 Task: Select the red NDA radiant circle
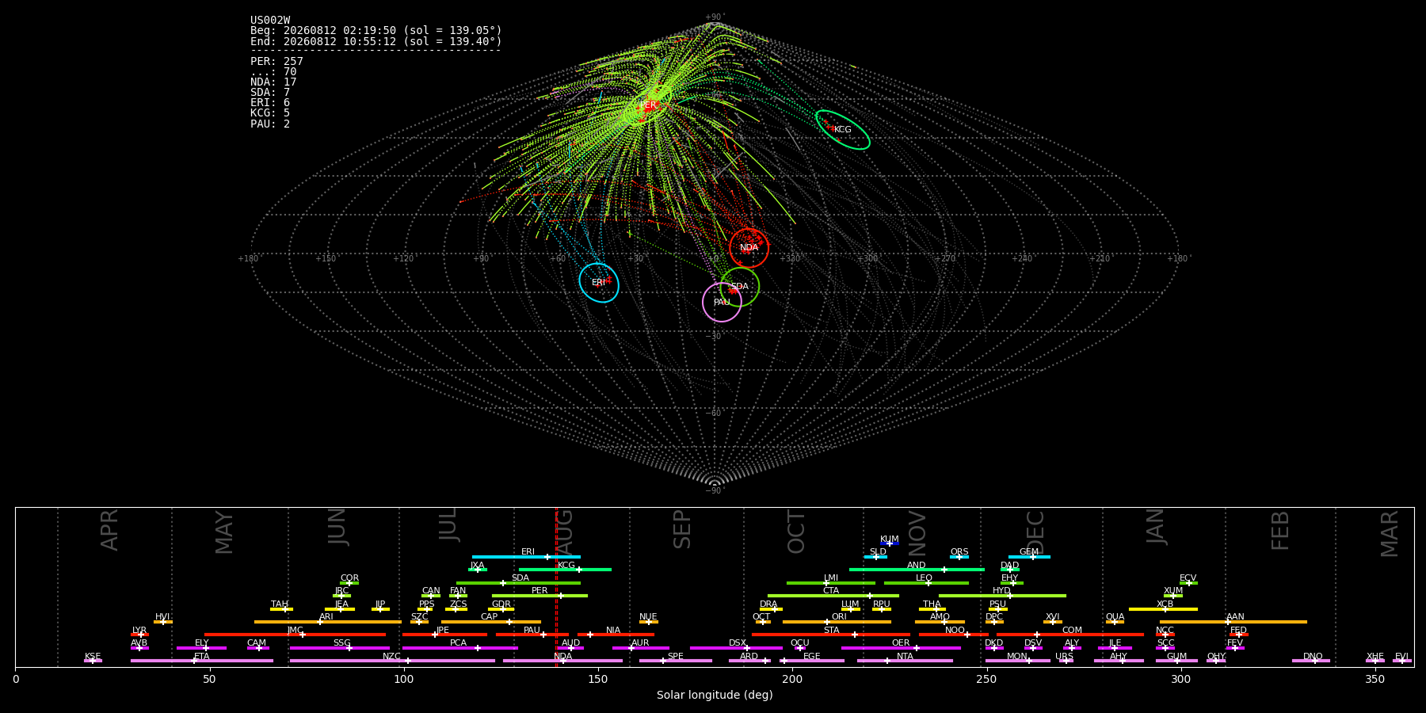point(749,248)
